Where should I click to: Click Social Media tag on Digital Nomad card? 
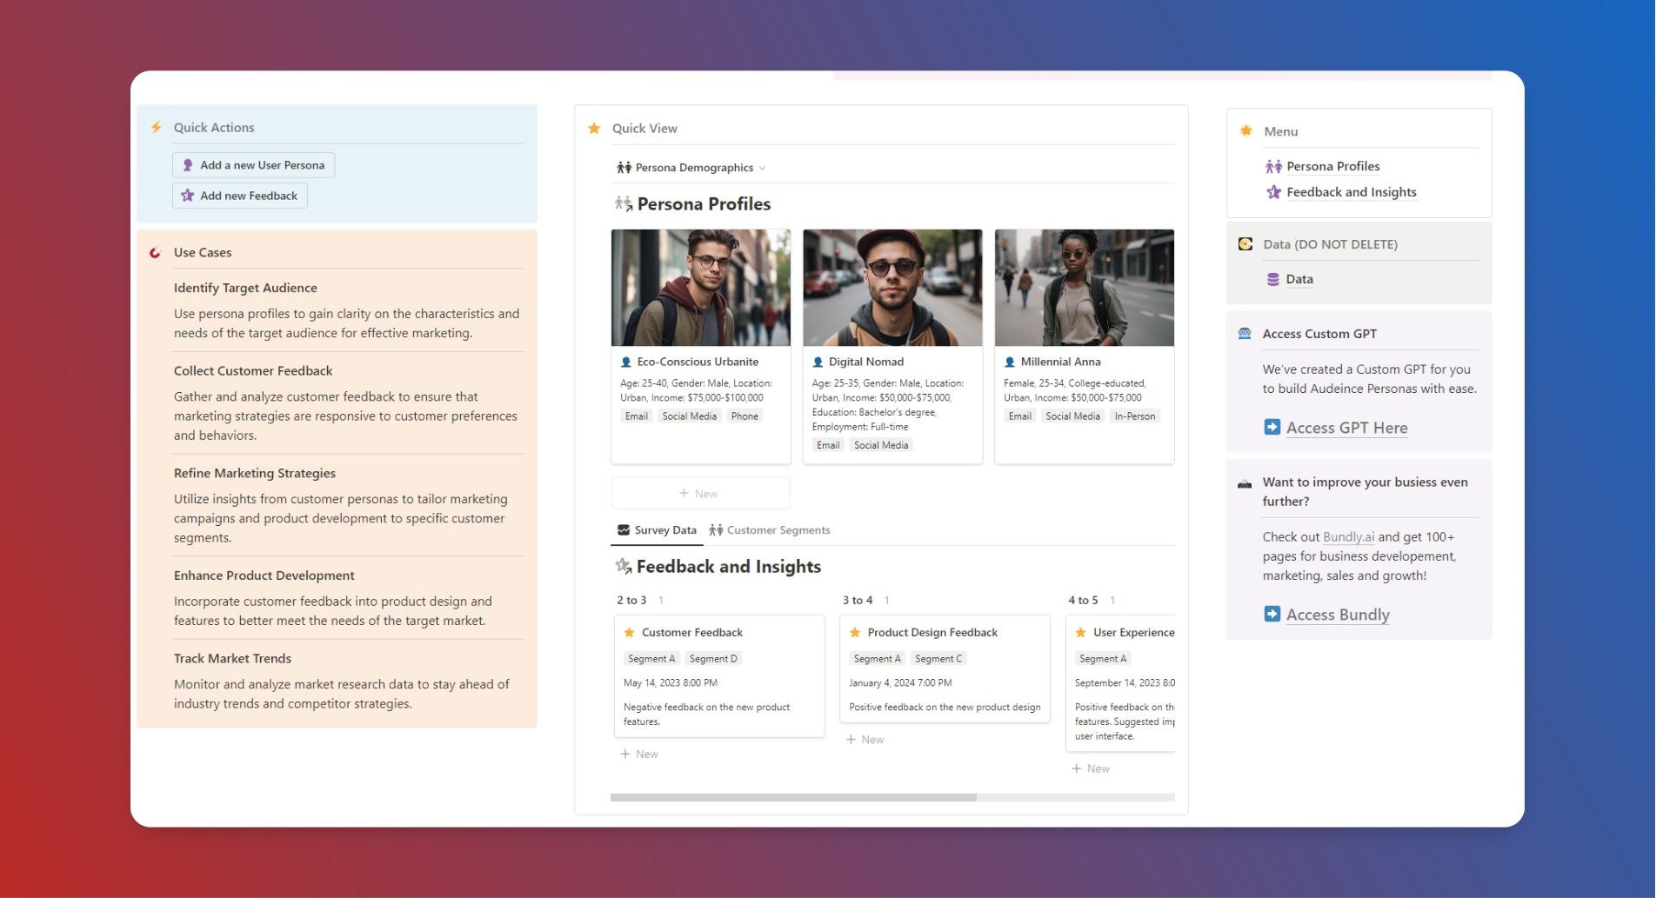tap(881, 445)
